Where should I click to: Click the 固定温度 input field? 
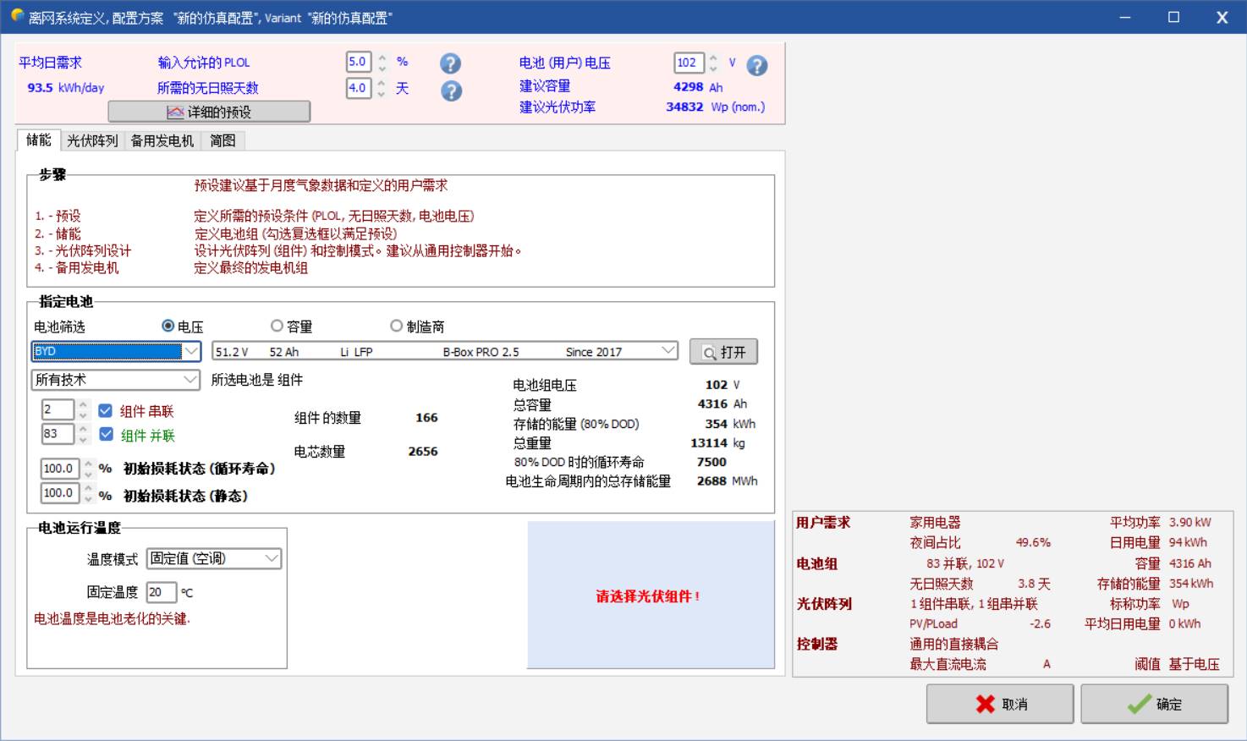click(161, 592)
